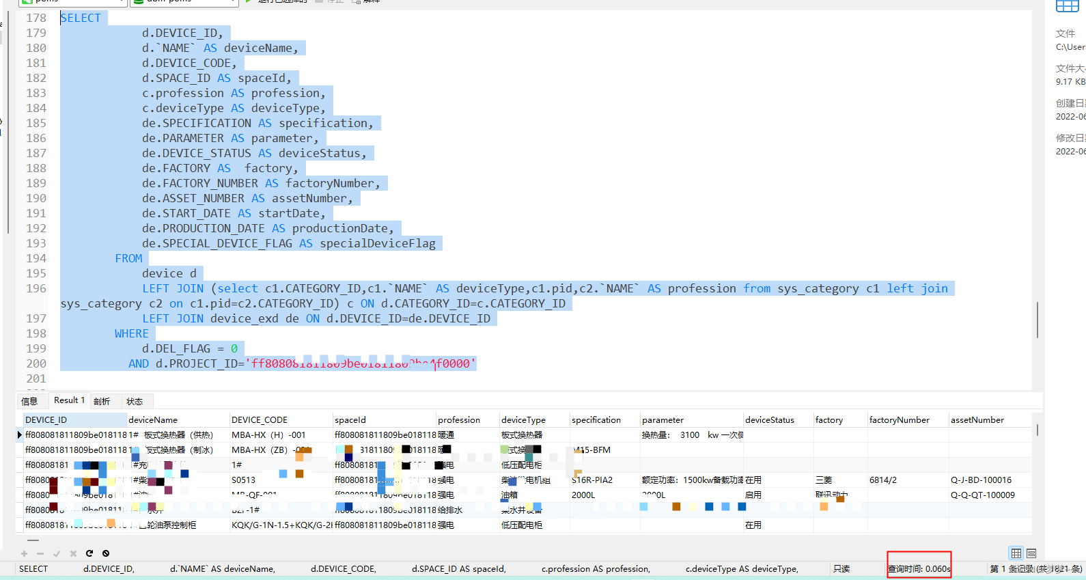Click the 查询时间: 0.060s status entry

pyautogui.click(x=919, y=568)
